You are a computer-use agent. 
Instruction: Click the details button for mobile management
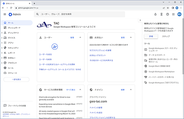151,36
